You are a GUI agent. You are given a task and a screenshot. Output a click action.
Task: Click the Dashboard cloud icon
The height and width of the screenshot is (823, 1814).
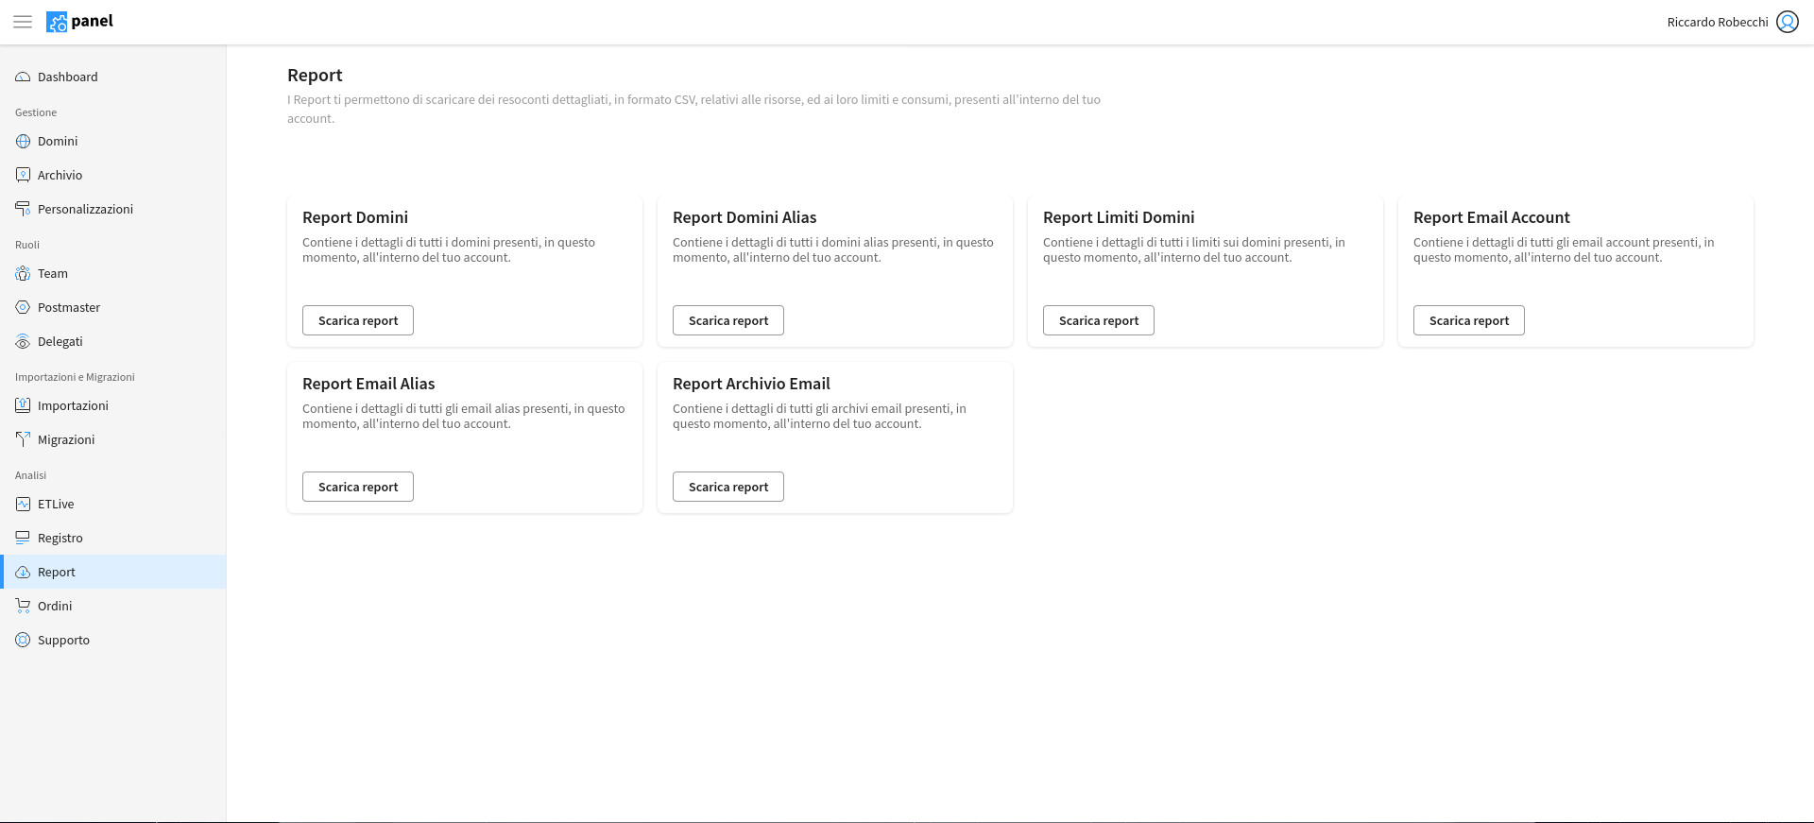tap(23, 77)
